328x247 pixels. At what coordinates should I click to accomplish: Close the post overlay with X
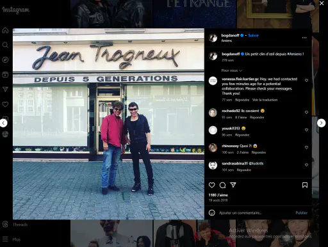coord(322,3)
